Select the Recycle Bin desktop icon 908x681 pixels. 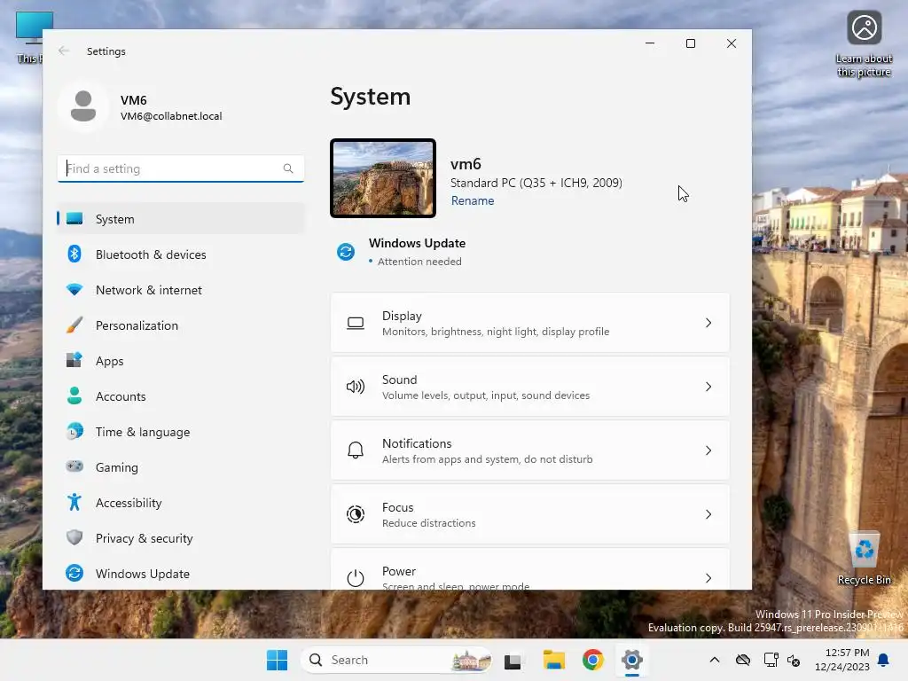(x=864, y=559)
